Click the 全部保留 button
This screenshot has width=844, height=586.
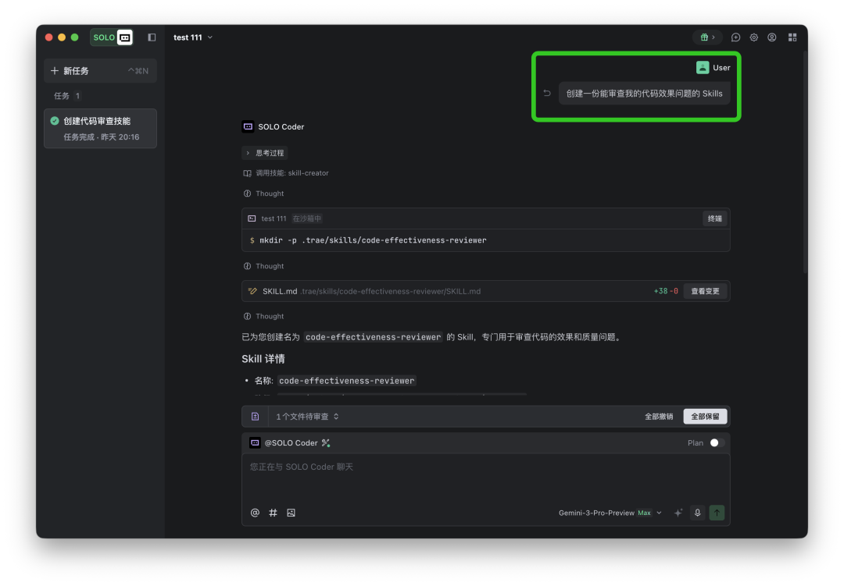tap(705, 416)
